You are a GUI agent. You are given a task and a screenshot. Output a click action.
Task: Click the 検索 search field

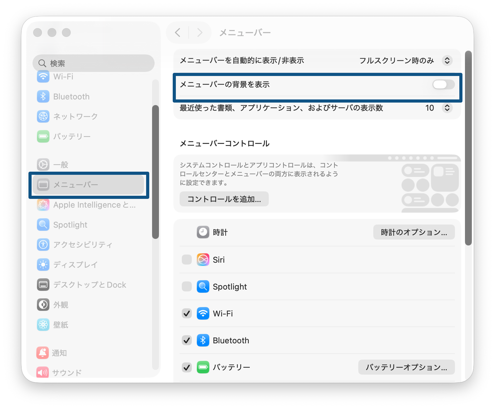point(94,63)
